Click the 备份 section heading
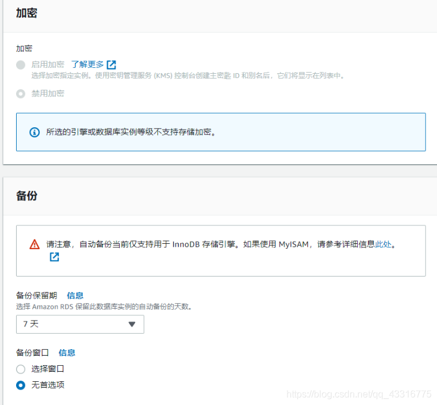Viewport: 437px width, 405px height. (x=26, y=196)
